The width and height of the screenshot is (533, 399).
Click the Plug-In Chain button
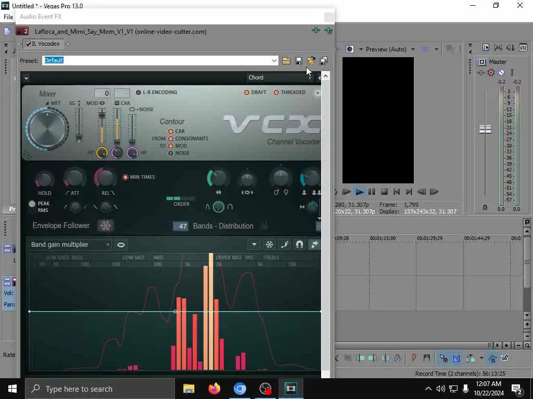316,31
